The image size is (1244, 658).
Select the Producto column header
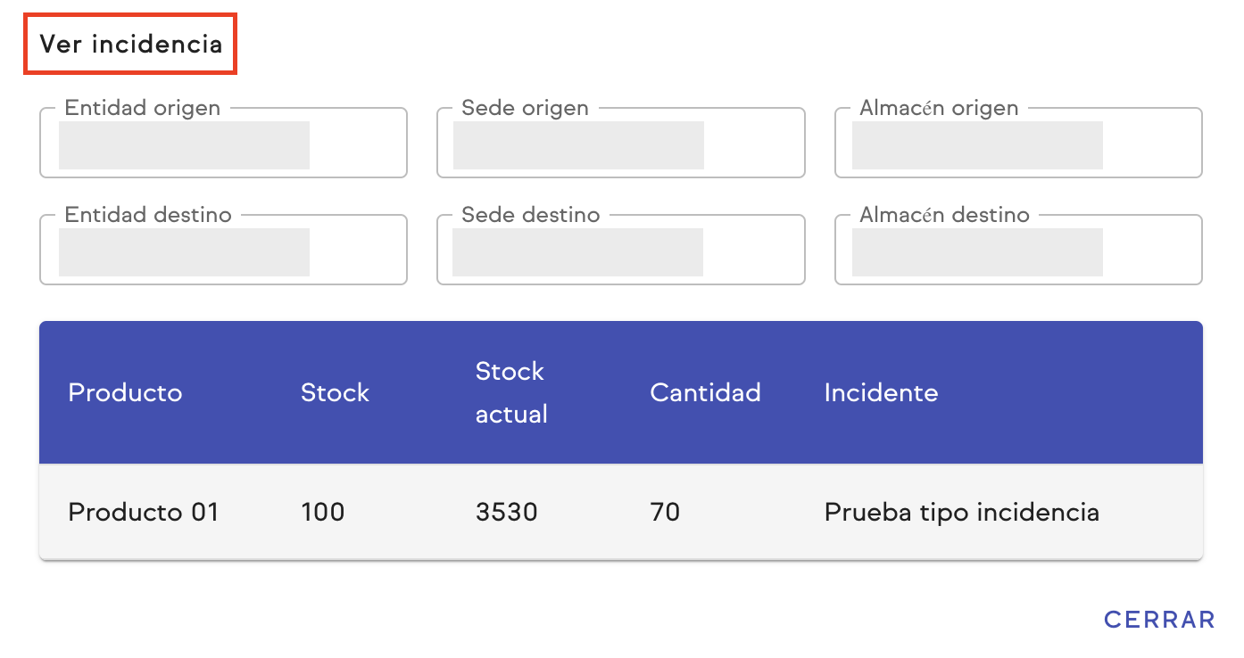125,392
